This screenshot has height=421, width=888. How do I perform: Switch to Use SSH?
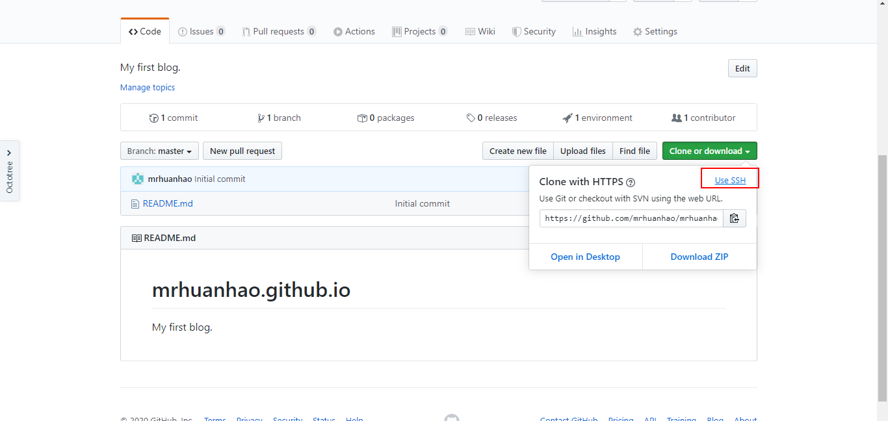tap(730, 180)
